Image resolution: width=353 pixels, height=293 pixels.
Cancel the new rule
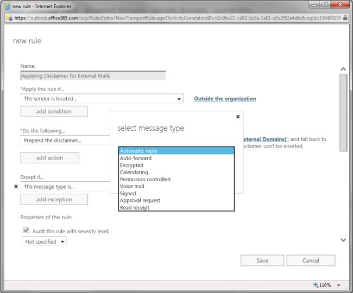(311, 260)
